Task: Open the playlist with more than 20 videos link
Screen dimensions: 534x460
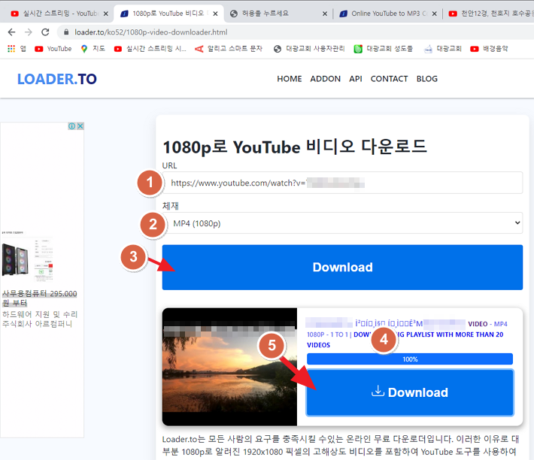Action: tap(405, 340)
